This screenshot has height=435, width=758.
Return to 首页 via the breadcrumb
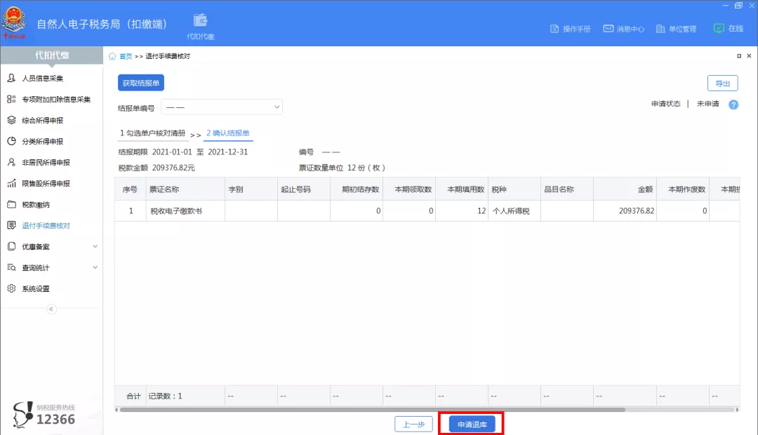pos(125,55)
